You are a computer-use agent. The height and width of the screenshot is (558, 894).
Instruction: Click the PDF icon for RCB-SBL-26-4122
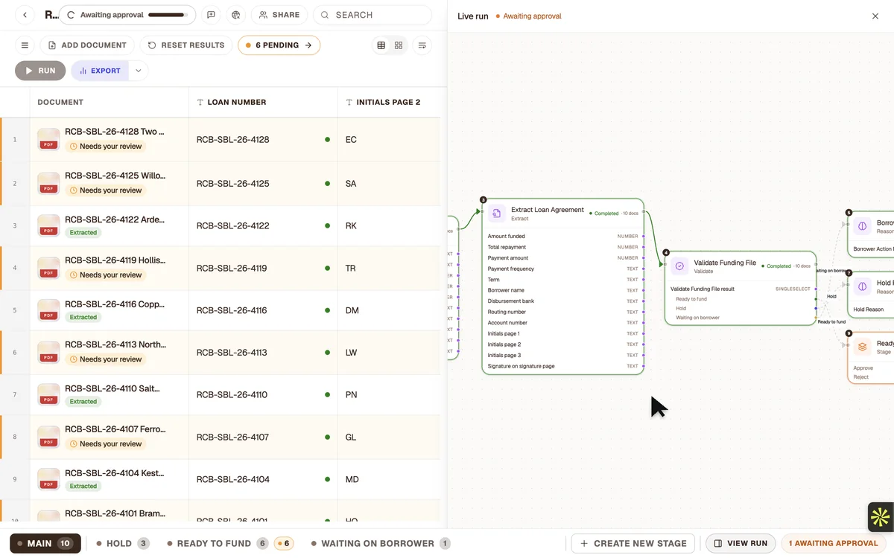(x=48, y=225)
